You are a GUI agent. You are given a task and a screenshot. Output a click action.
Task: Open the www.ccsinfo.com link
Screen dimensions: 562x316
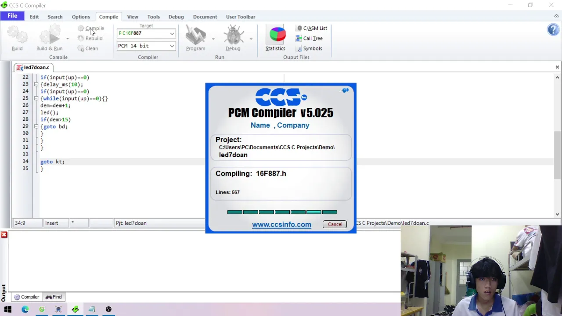[281, 224]
